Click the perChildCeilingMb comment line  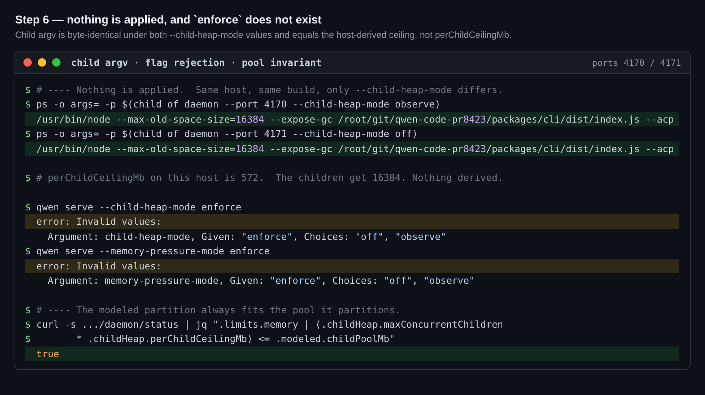[269, 178]
